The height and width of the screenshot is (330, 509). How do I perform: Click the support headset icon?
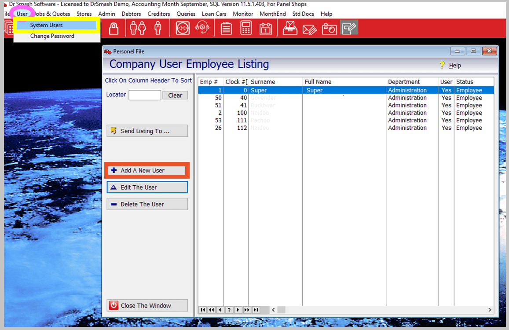pos(202,28)
